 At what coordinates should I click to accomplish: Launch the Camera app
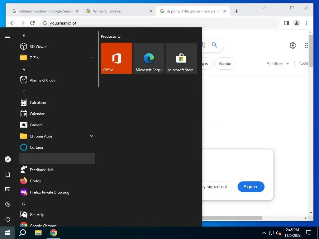(x=57, y=125)
